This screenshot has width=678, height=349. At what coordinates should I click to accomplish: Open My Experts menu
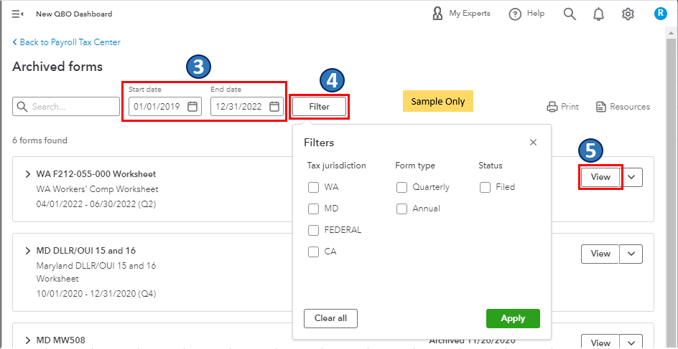461,14
